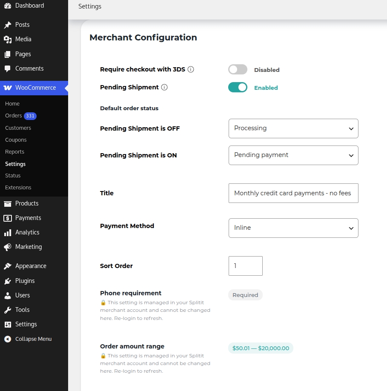The width and height of the screenshot is (387, 391).
Task: Disable the Pending Shipment toggle
Action: [x=238, y=87]
